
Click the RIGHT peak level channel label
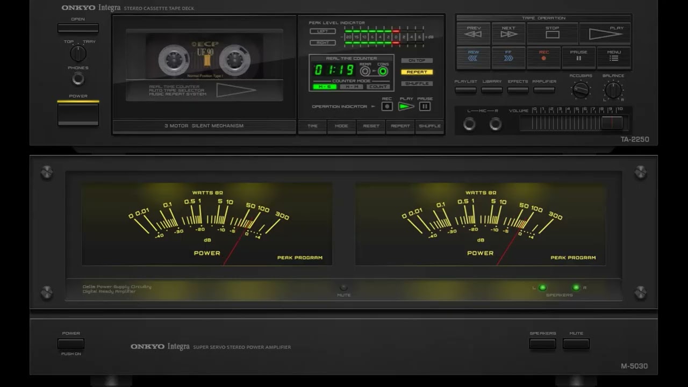pos(322,42)
